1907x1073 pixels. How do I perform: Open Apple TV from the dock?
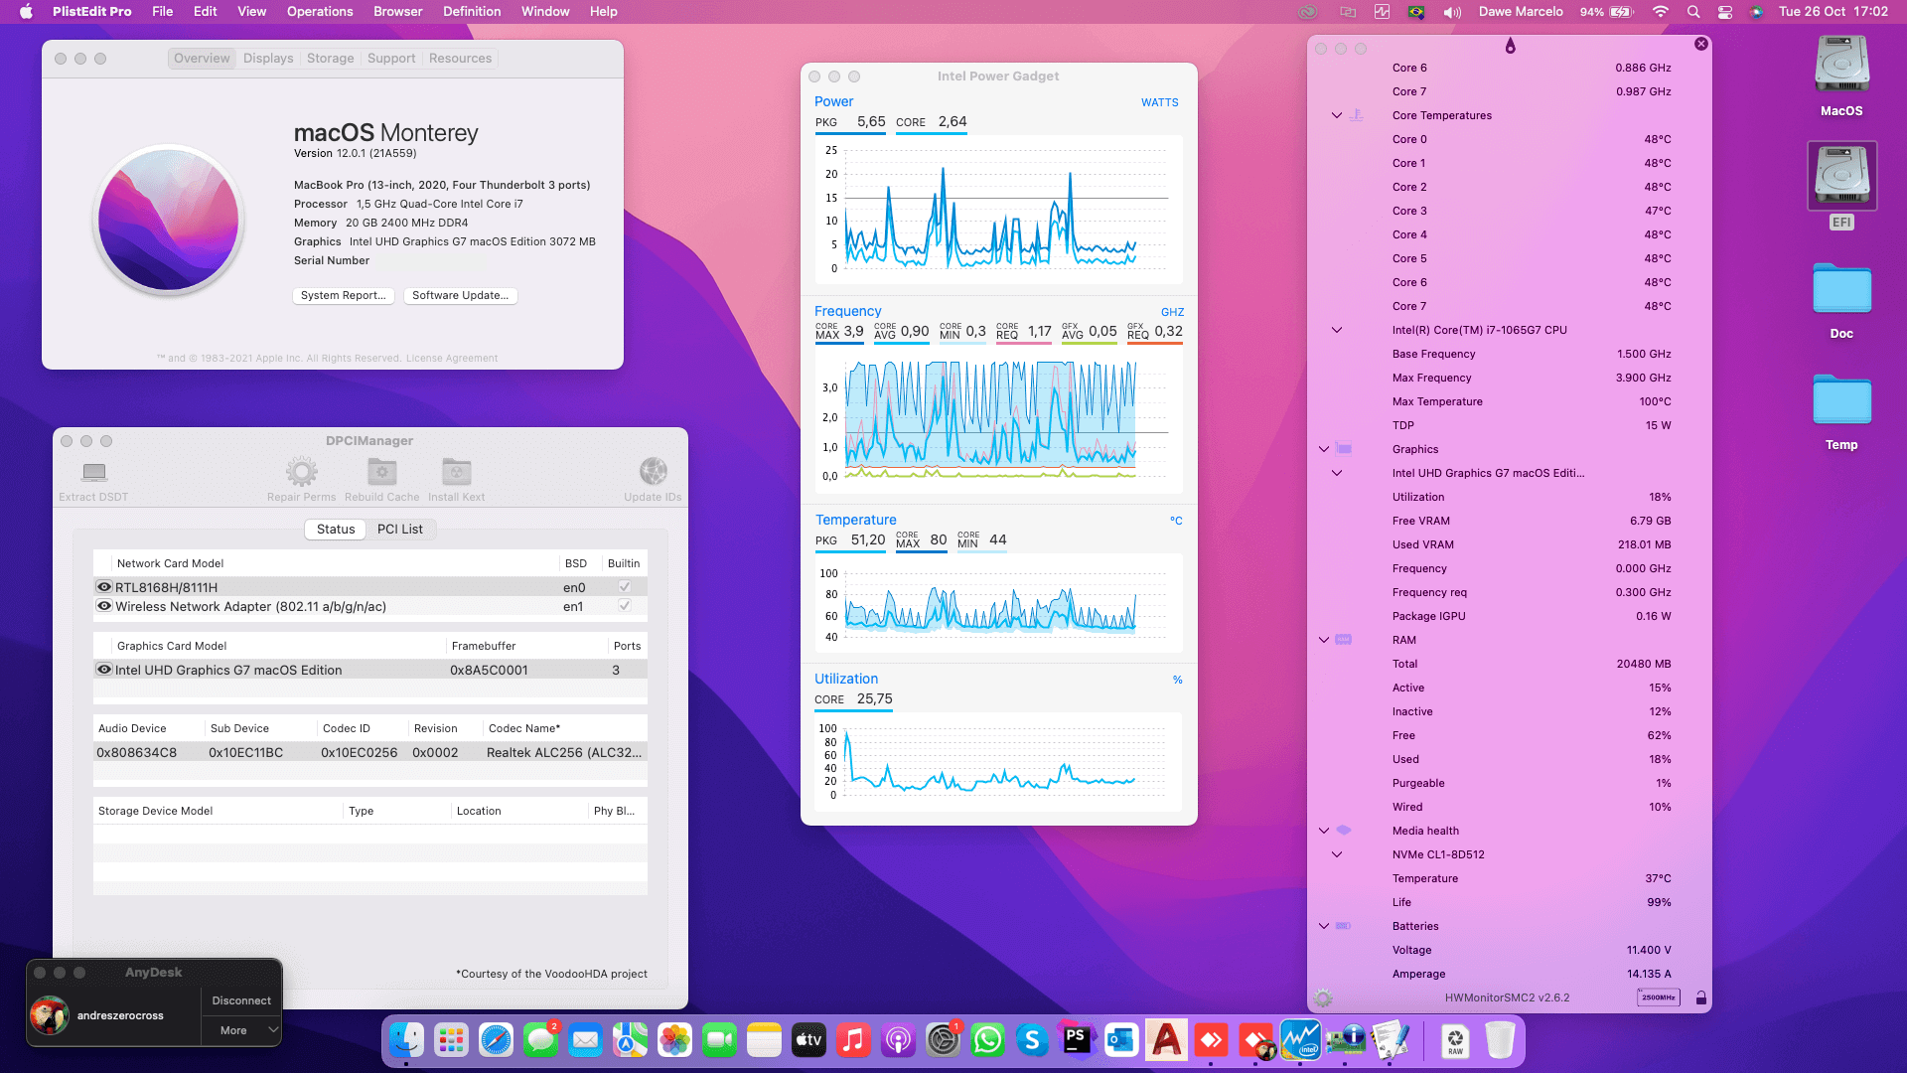click(808, 1040)
